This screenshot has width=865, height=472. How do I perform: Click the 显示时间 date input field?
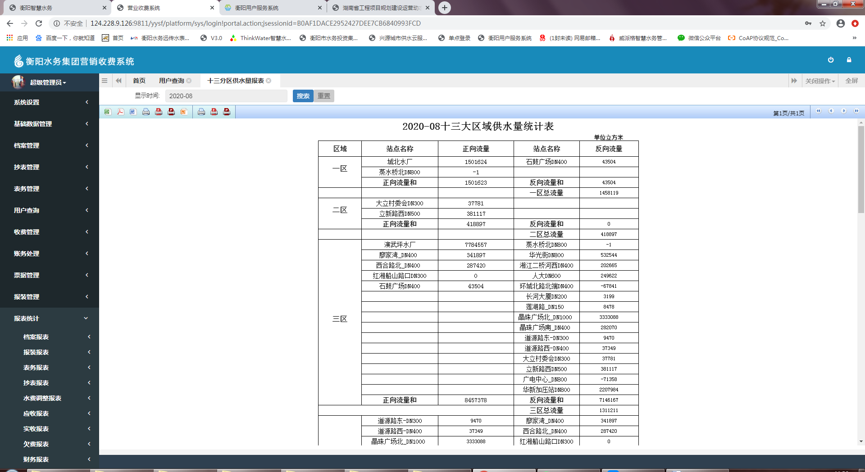coord(226,96)
